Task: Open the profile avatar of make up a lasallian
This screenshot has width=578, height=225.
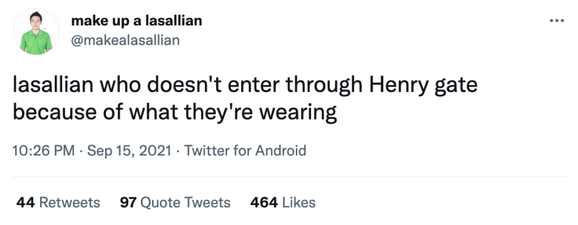Action: point(36,32)
